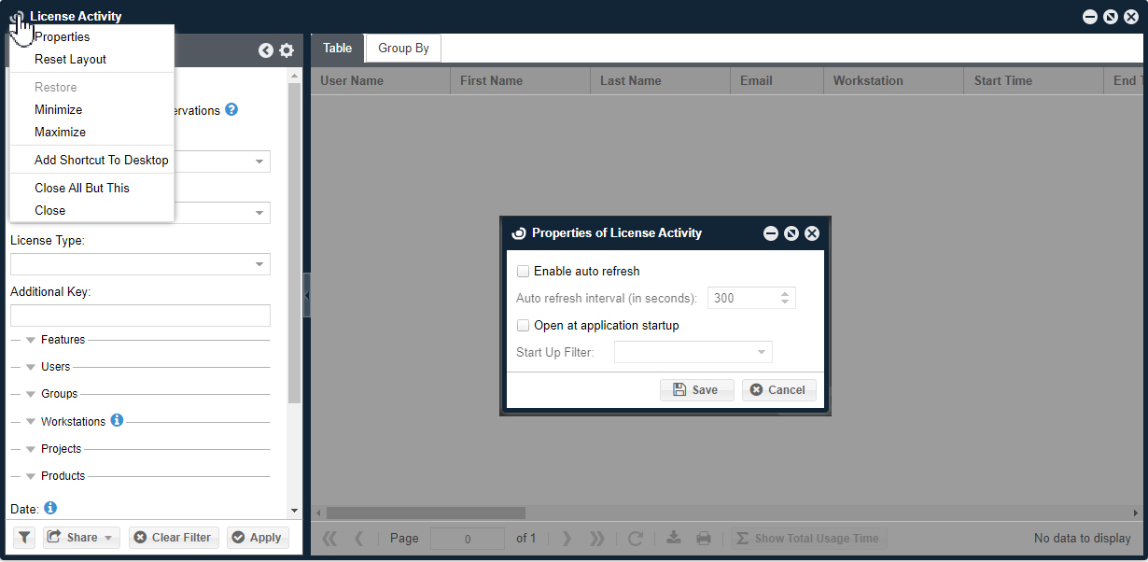Screen dimensions: 1148x562
Task: Click the info icon next to Workstations
Action: coord(117,420)
